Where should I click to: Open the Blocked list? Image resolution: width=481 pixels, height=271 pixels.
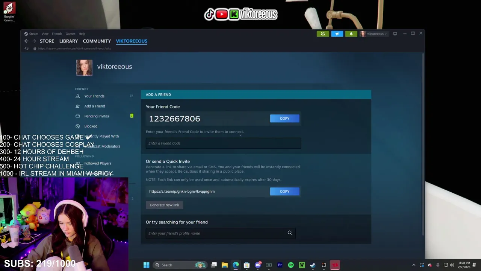91,126
